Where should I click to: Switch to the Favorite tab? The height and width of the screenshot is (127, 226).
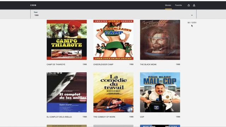[178, 5]
